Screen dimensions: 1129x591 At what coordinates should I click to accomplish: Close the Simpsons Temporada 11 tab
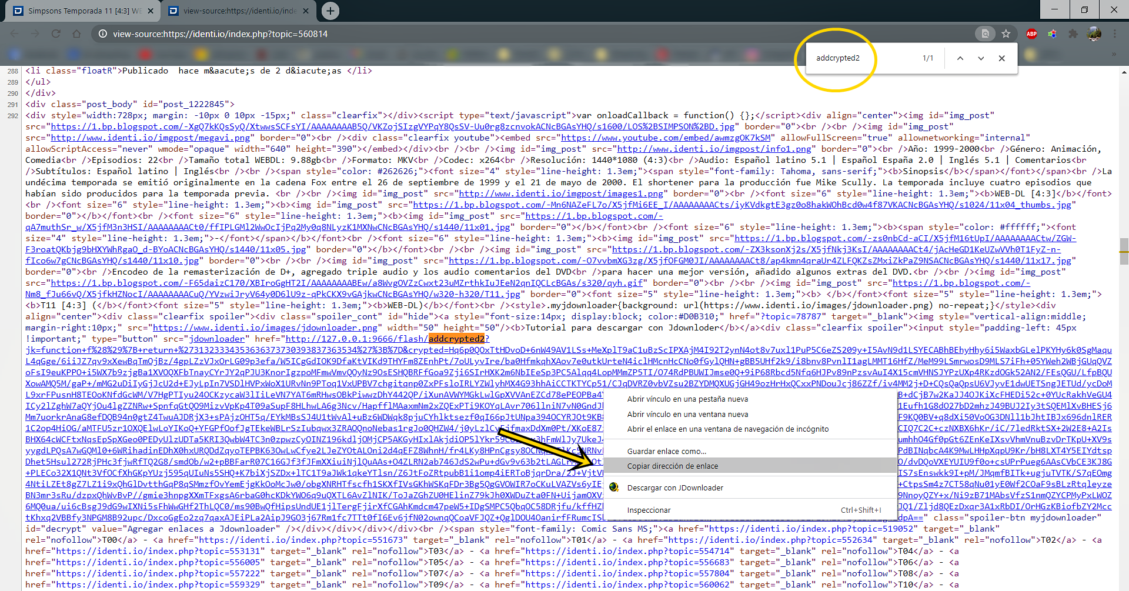coord(151,11)
